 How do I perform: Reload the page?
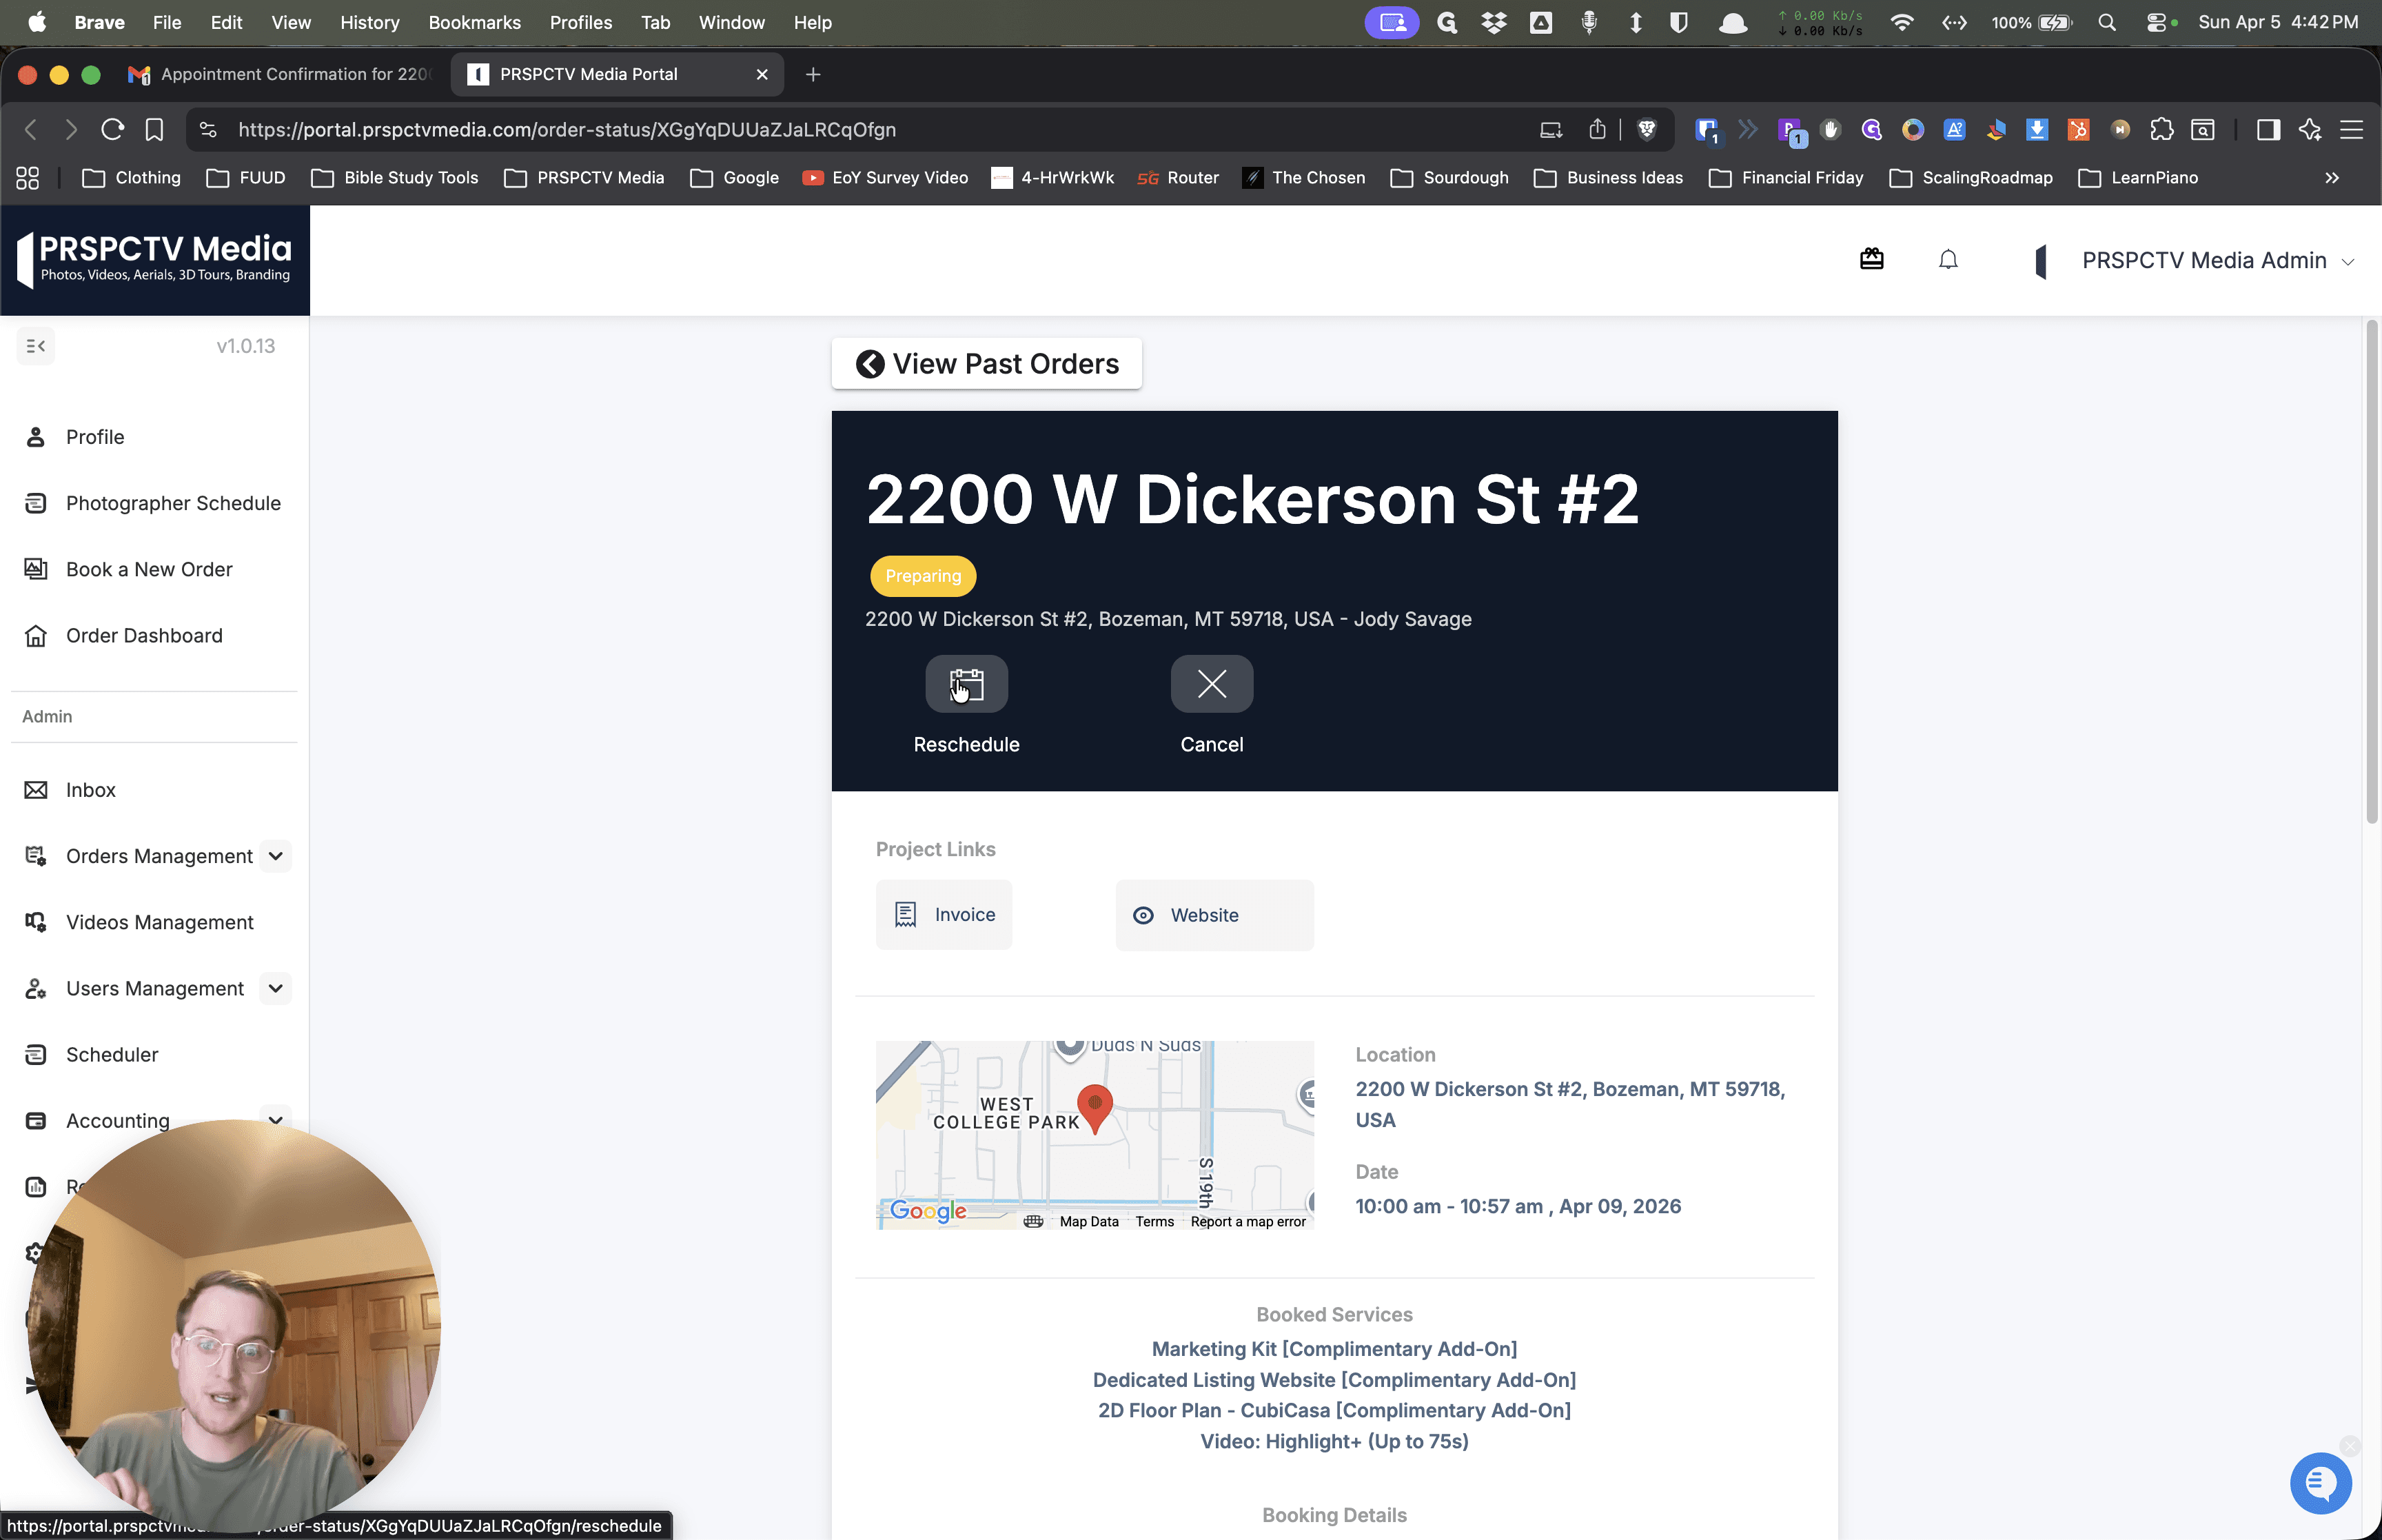coord(112,129)
